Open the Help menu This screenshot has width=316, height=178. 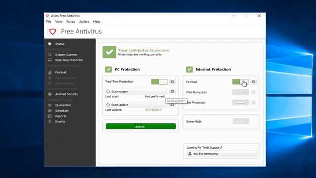pos(97,22)
